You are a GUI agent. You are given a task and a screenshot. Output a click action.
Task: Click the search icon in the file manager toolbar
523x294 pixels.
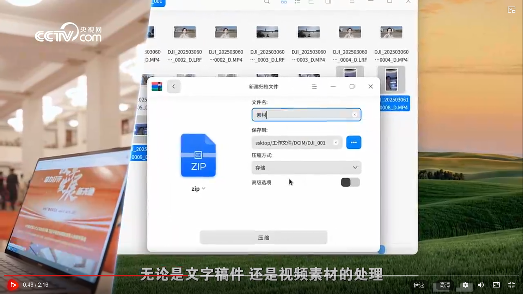pos(267,2)
